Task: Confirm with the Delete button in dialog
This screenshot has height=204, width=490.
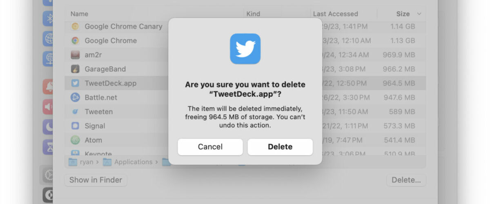Action: click(x=280, y=147)
